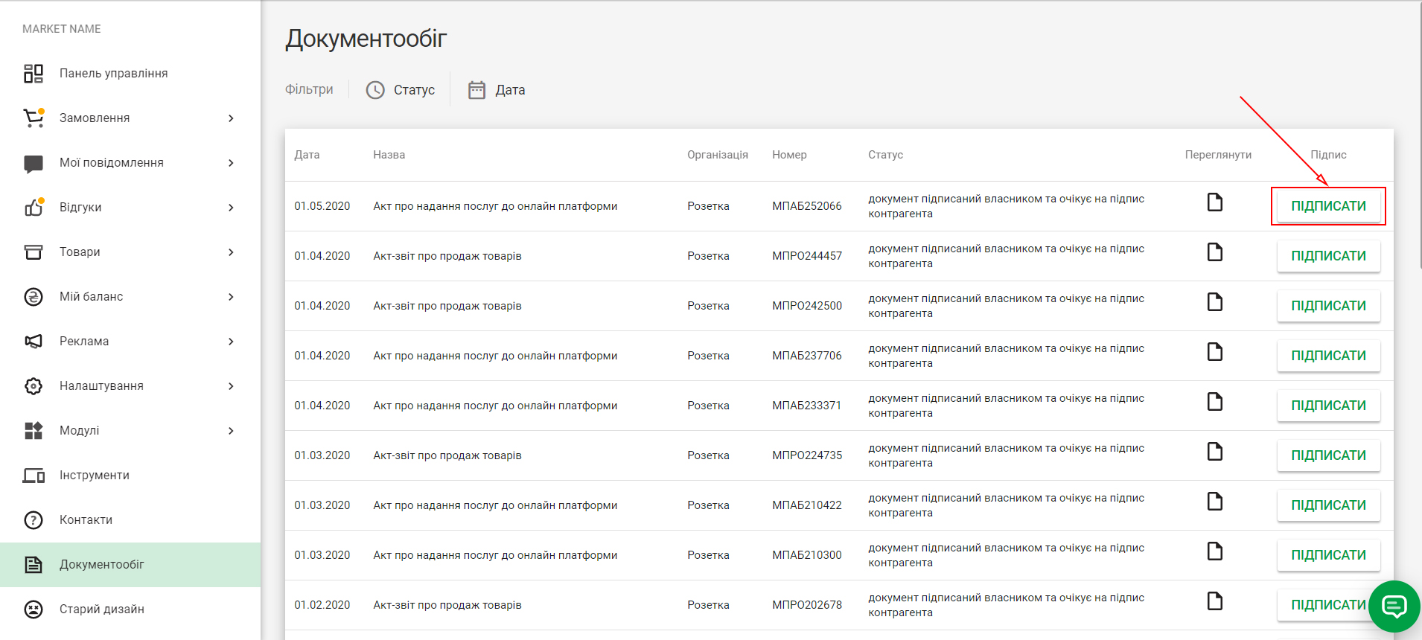Open the Статус filter dropdown
The image size is (1422, 640).
pyautogui.click(x=401, y=90)
